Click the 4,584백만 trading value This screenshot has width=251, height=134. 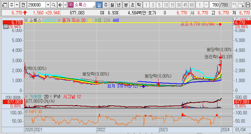click(137, 13)
